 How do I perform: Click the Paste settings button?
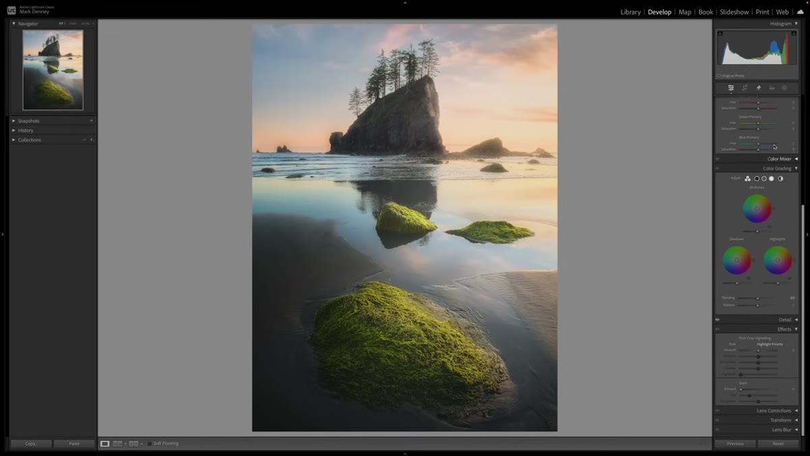pos(74,444)
